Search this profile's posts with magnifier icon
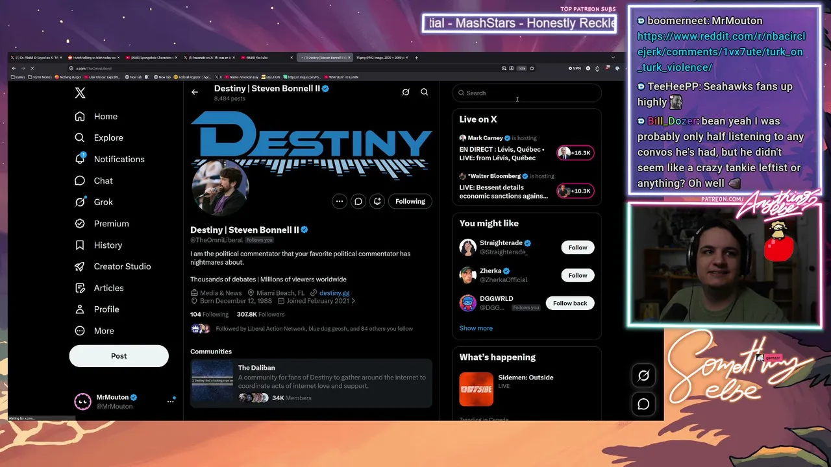The width and height of the screenshot is (831, 467). pyautogui.click(x=425, y=92)
